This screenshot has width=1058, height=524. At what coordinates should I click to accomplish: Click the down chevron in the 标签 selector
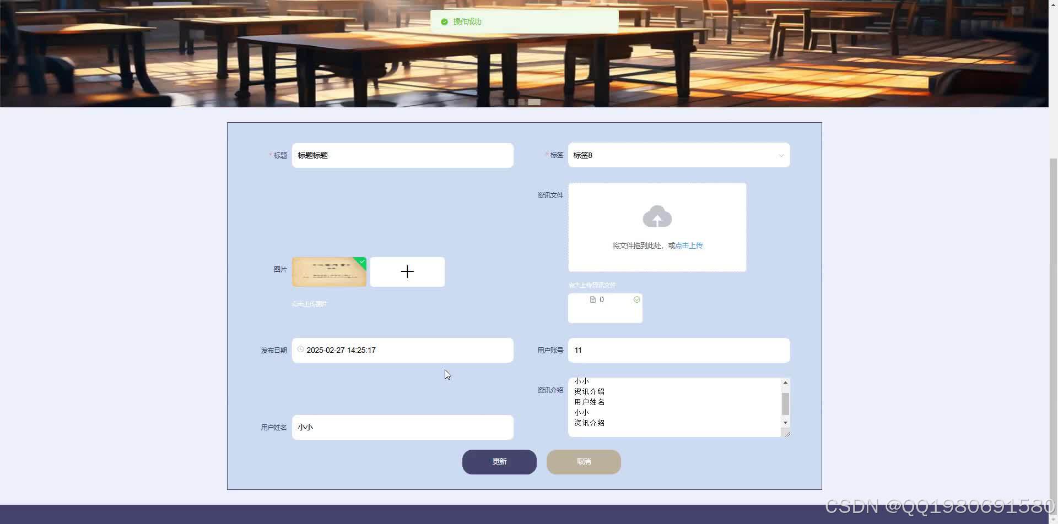[x=781, y=156]
